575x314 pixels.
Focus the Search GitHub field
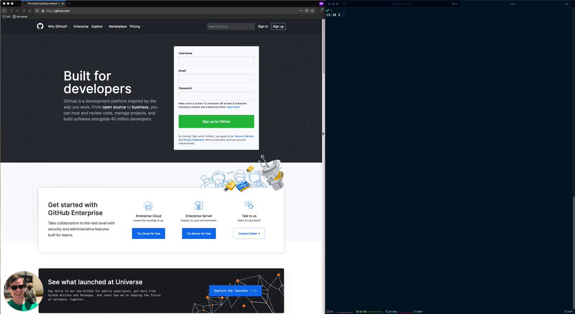[x=231, y=26]
